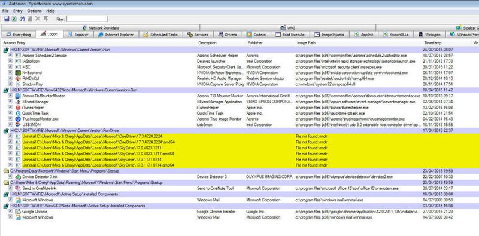Image resolution: width=479 pixels, height=236 pixels.
Task: Toggle the IAStorIcon checkbox
Action: coord(10,62)
